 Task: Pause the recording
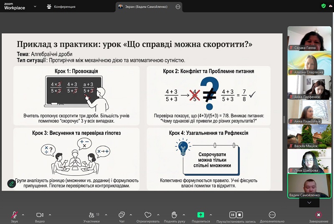(x=233, y=215)
